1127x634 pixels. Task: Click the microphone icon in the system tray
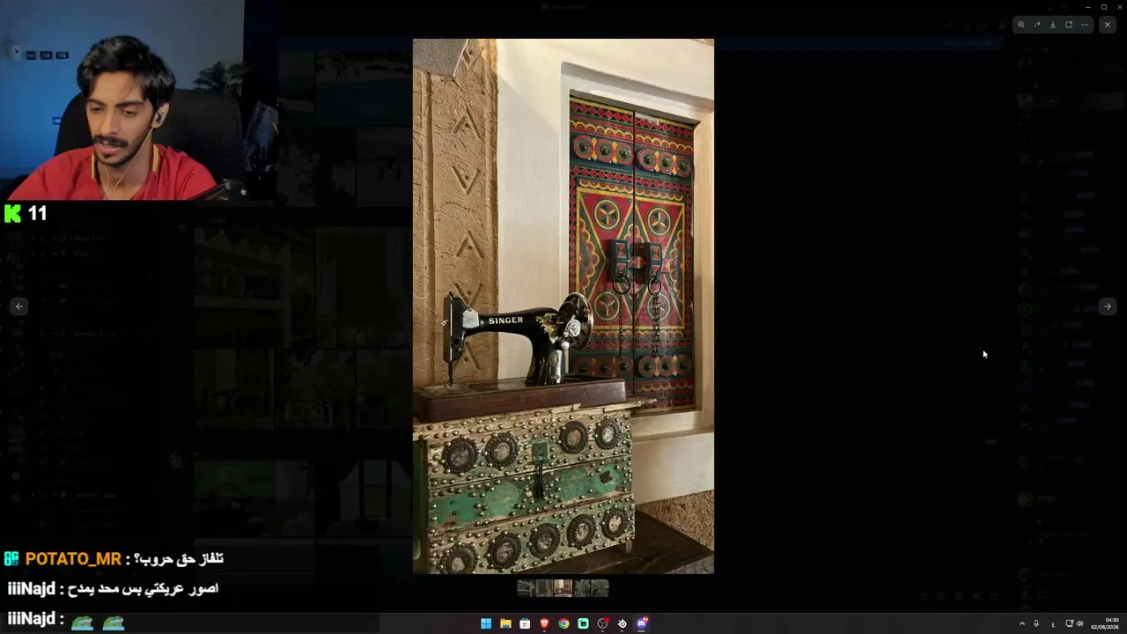(1036, 623)
